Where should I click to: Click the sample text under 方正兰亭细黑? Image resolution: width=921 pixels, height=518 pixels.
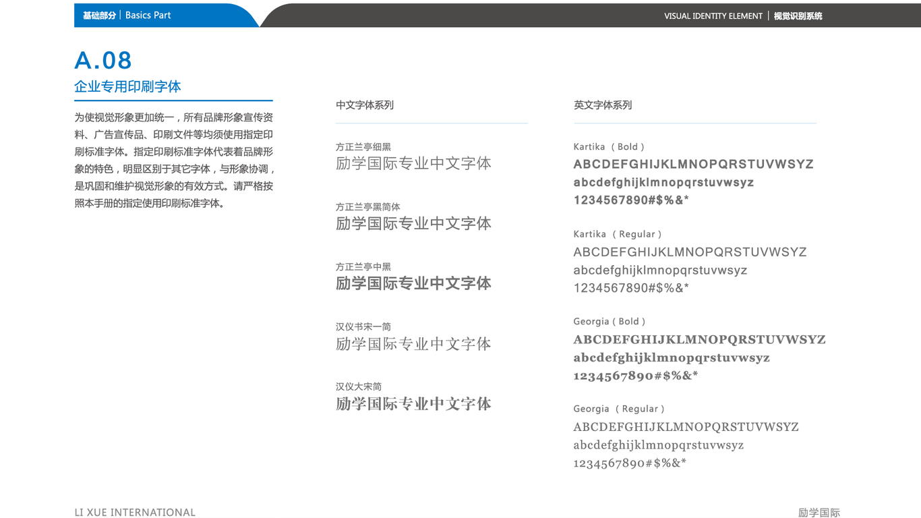[413, 163]
